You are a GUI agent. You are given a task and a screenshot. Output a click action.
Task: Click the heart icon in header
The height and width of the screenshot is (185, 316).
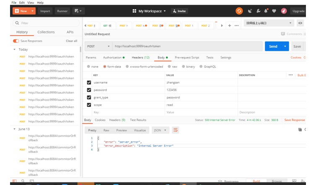coord(274,11)
